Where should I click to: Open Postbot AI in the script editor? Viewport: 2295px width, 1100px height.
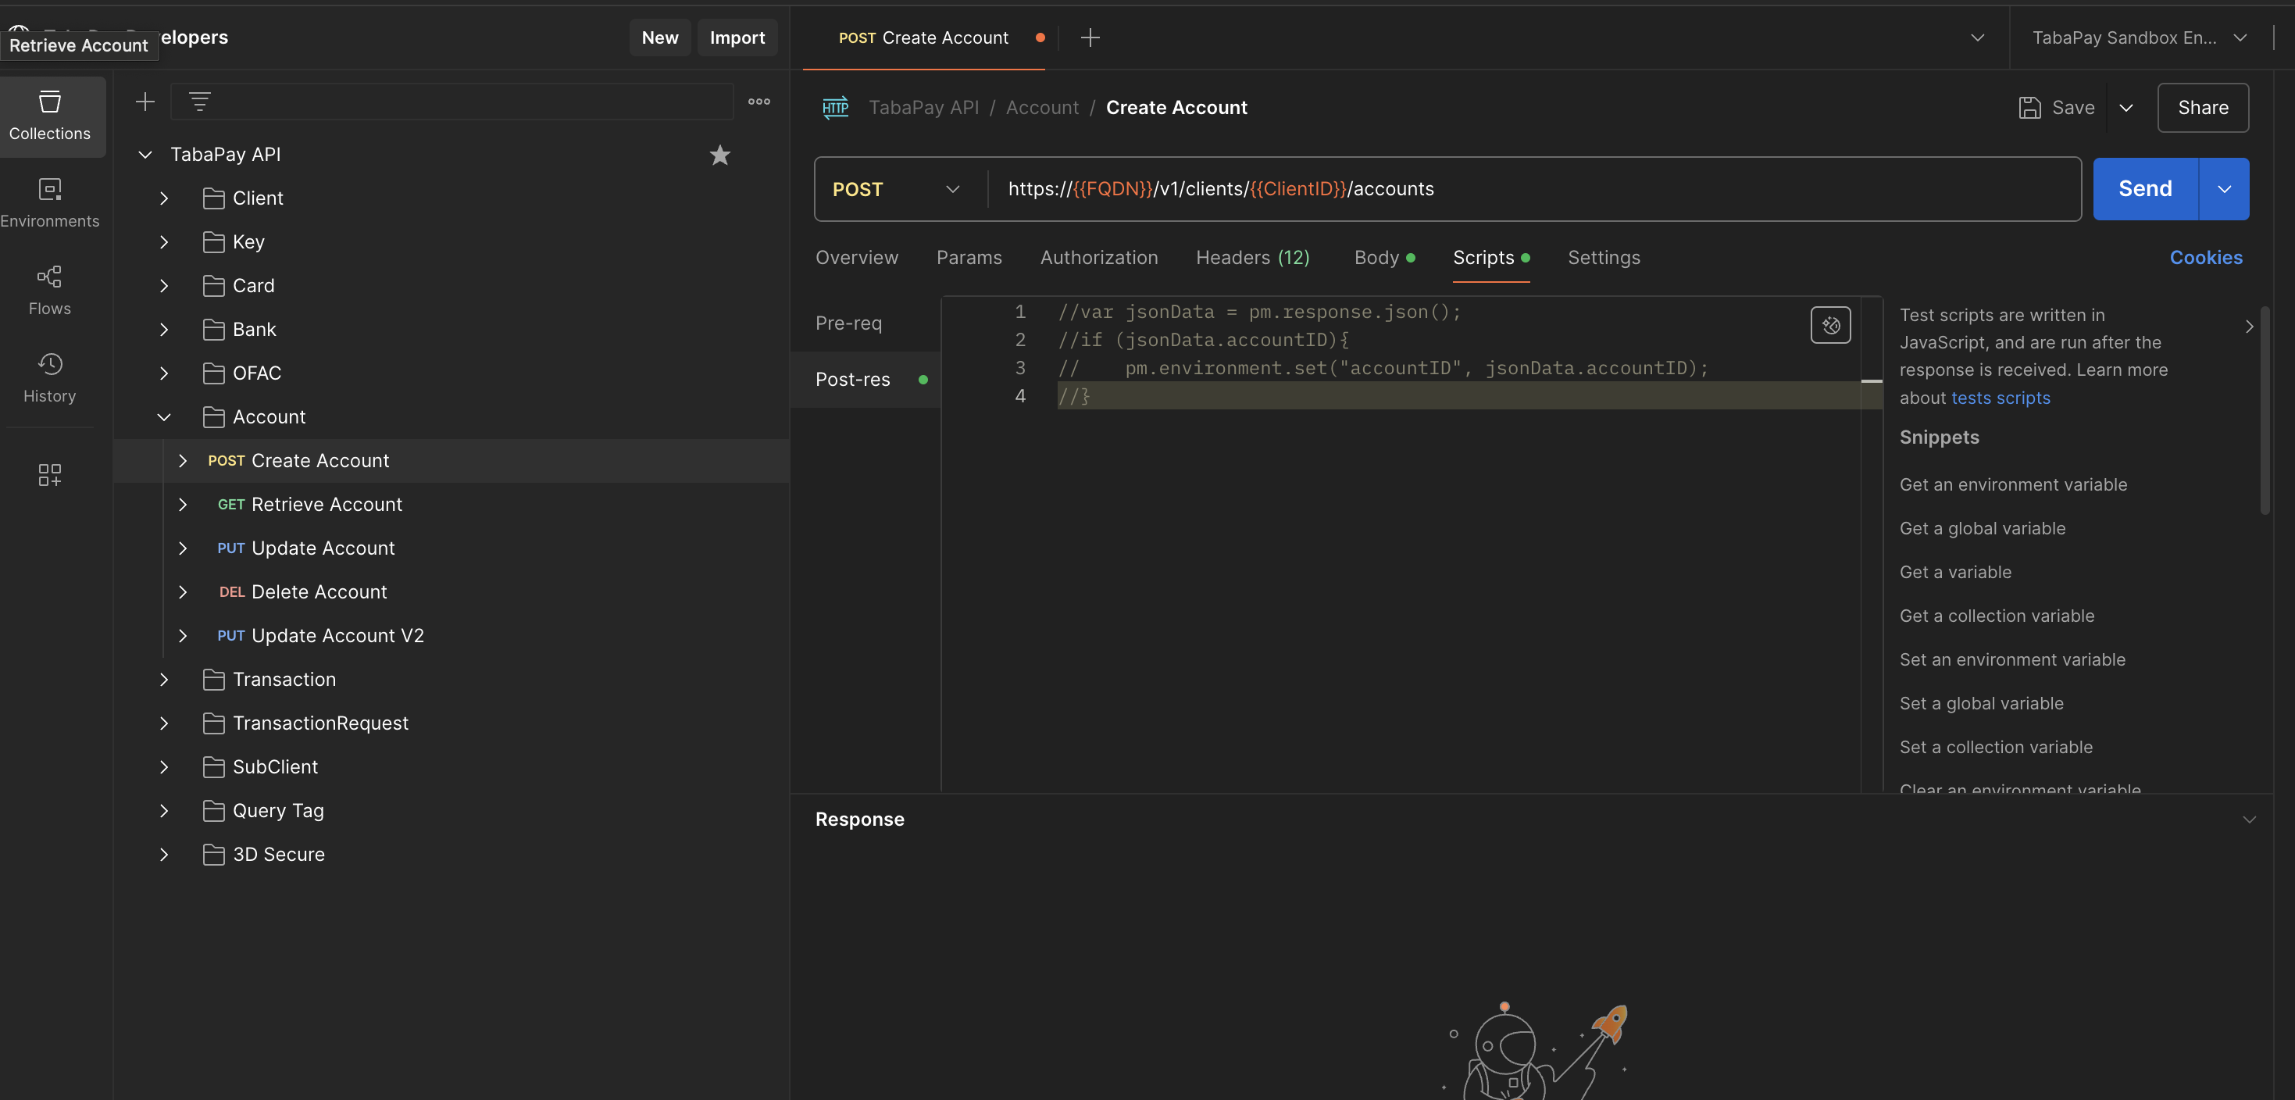pos(1830,325)
